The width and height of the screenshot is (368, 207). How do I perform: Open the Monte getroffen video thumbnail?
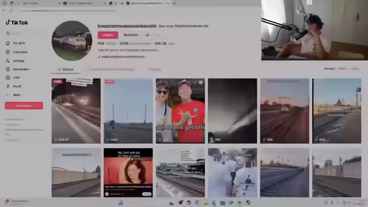coord(180,111)
